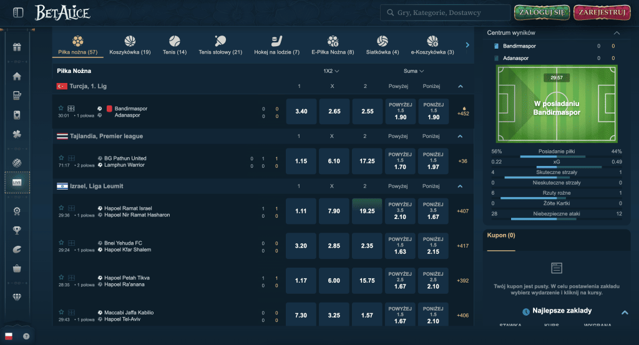Pick draw odds 6.10 for BG Pathun
Image resolution: width=639 pixels, height=345 pixels.
(x=334, y=161)
